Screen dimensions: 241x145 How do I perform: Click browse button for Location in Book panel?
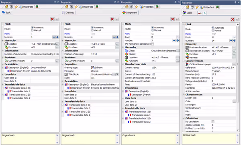[57, 44]
